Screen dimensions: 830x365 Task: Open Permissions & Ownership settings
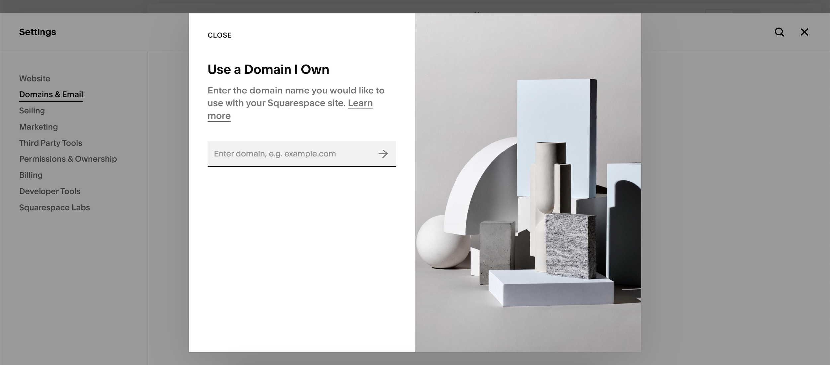pyautogui.click(x=68, y=159)
